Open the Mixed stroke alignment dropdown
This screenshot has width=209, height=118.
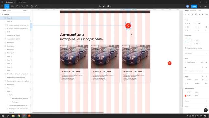click(197, 83)
